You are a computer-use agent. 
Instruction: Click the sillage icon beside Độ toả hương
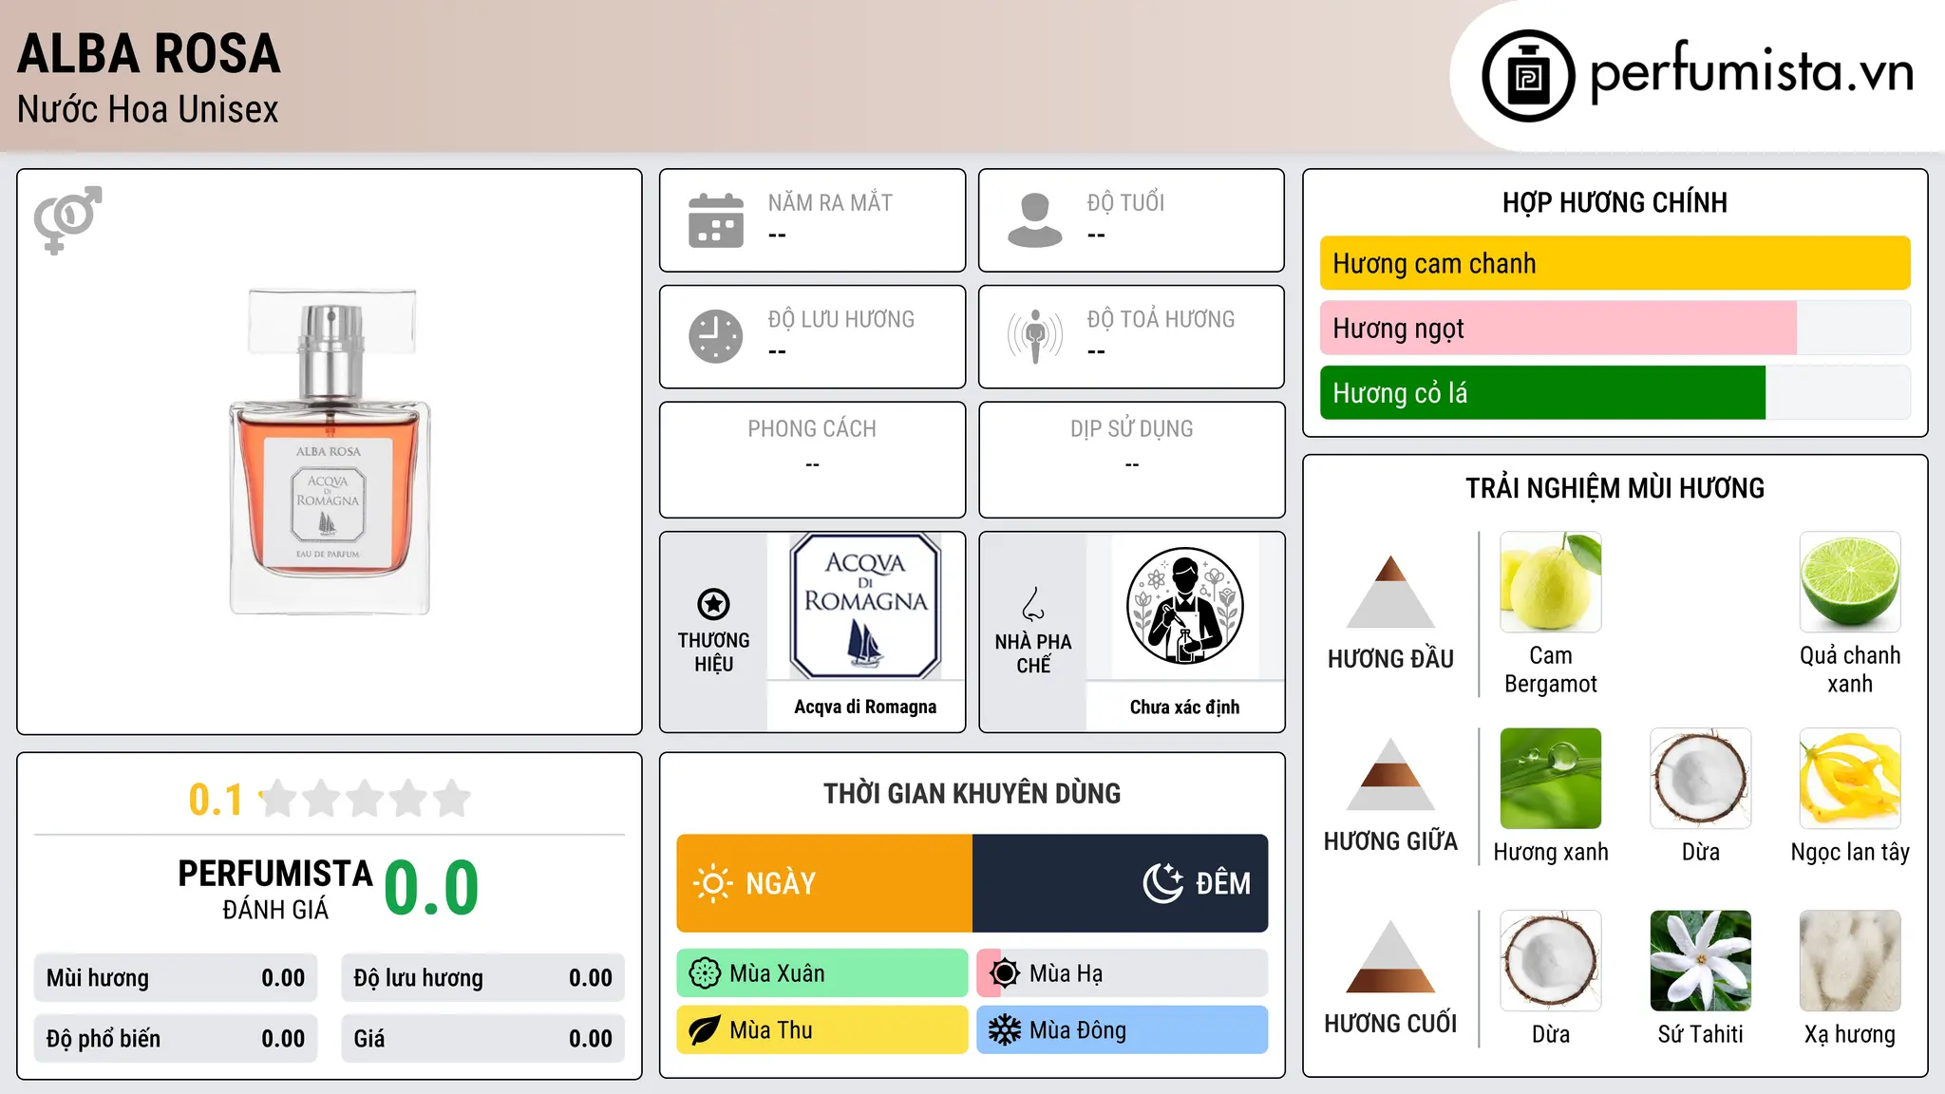coord(1035,336)
